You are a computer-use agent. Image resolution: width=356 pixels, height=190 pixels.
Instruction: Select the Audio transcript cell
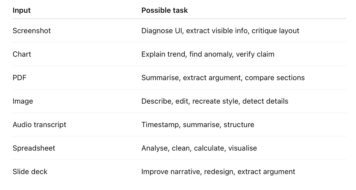point(39,125)
